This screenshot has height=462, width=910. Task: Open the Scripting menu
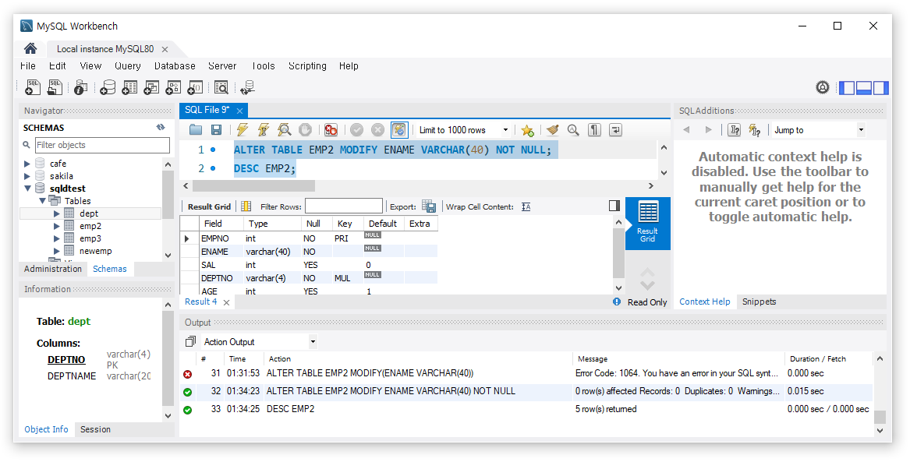point(307,66)
